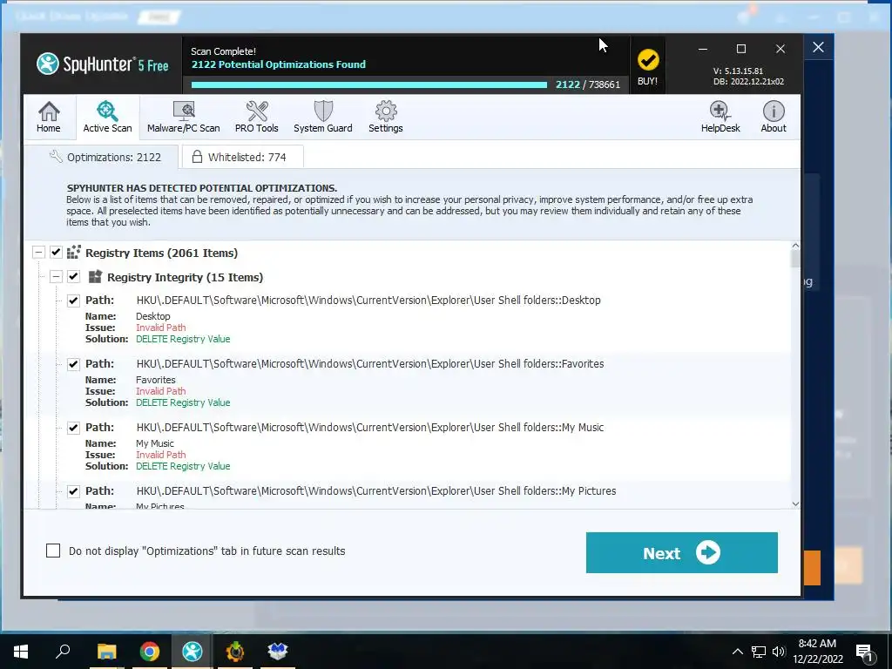Click the scroll down arrow of results list
Image resolution: width=892 pixels, height=669 pixels.
(x=795, y=504)
